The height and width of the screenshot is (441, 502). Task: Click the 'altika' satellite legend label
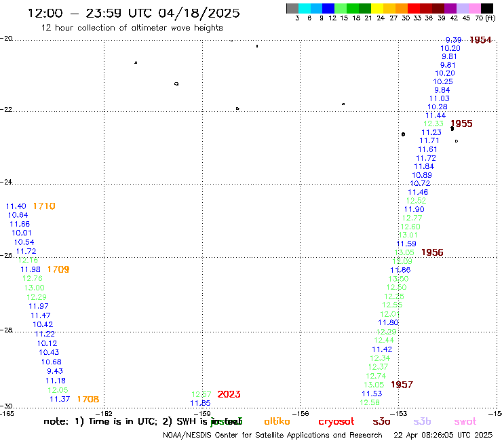coord(277,421)
